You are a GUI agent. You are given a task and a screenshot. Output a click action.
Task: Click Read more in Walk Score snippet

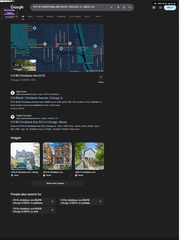55,105
